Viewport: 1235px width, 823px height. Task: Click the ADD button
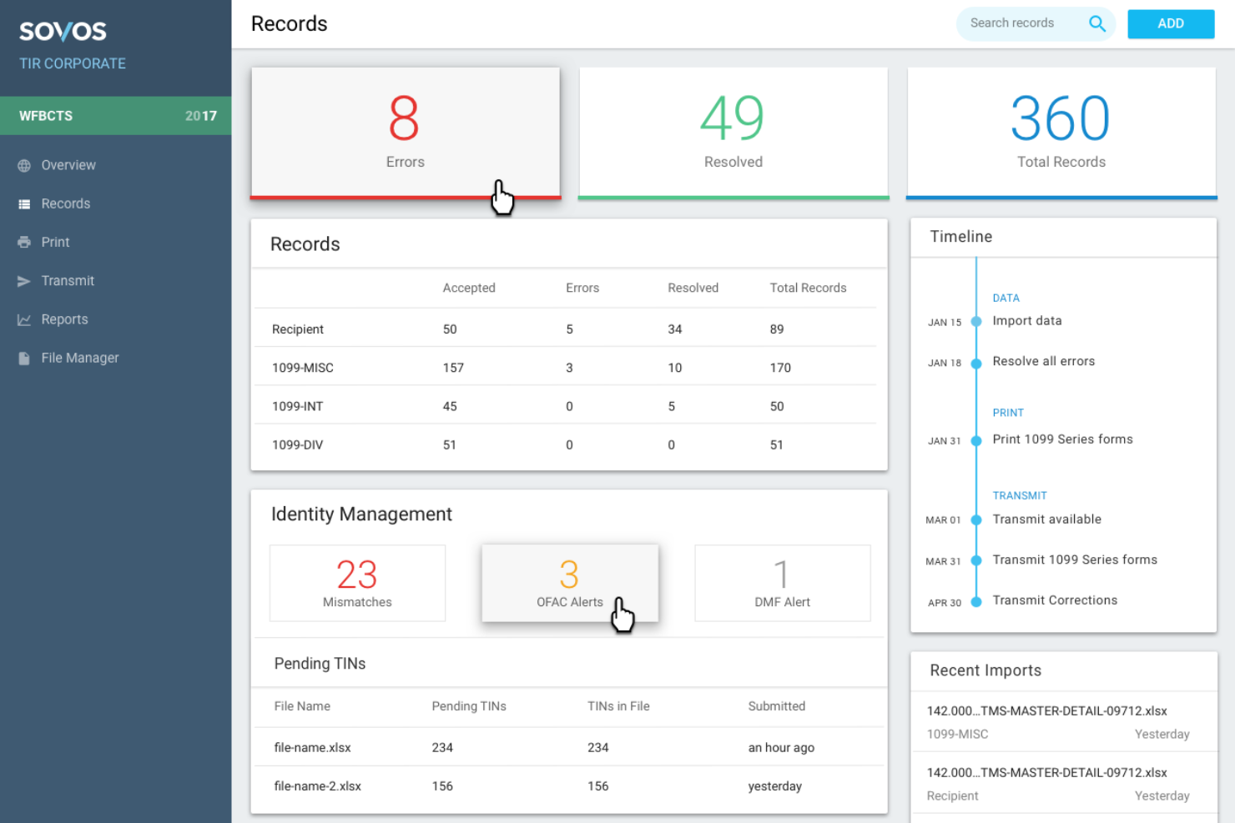(1171, 24)
